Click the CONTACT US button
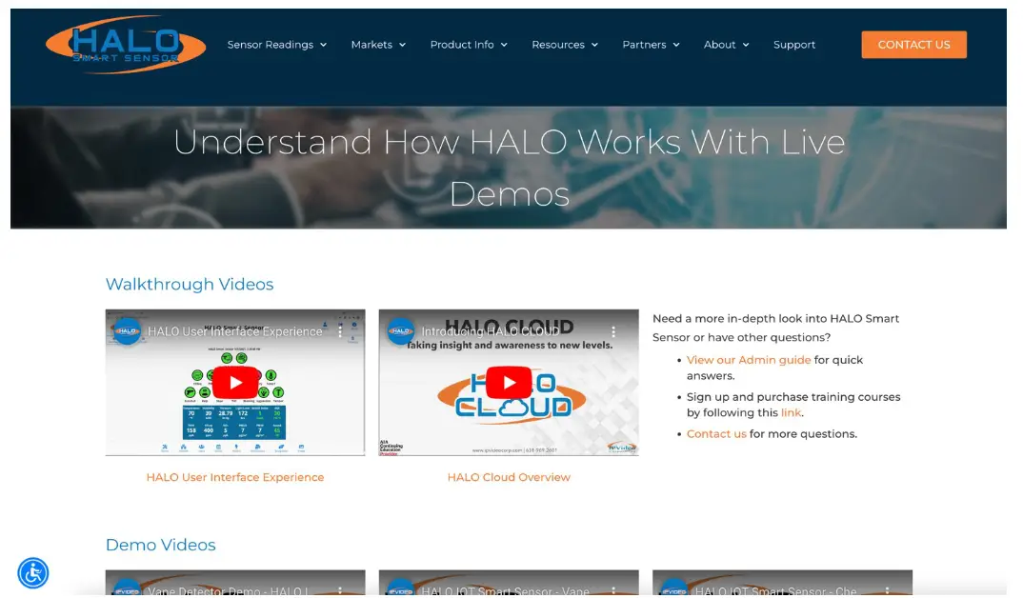This screenshot has width=1023, height=598. coord(913,45)
